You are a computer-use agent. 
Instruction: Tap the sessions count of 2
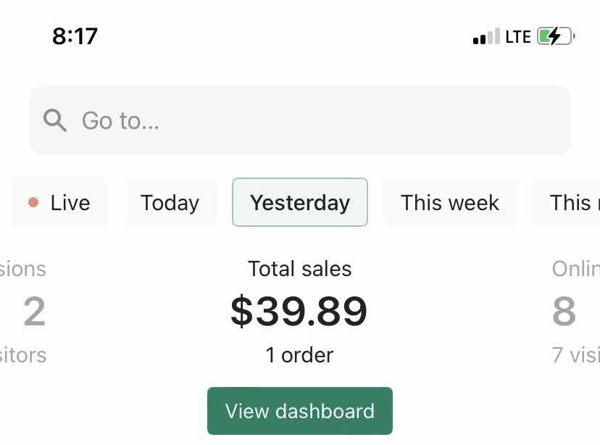(x=35, y=312)
